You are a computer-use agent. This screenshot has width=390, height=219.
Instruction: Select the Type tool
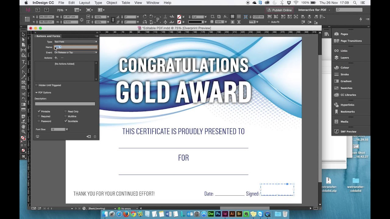pos(23,62)
